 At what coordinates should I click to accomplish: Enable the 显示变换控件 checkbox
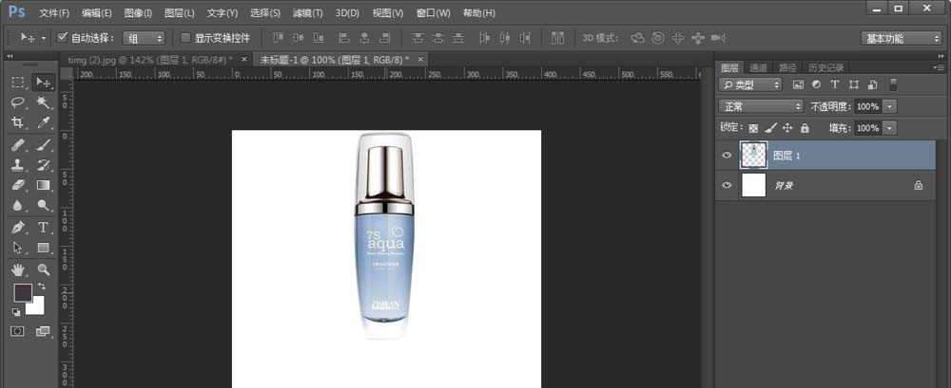[x=185, y=38]
